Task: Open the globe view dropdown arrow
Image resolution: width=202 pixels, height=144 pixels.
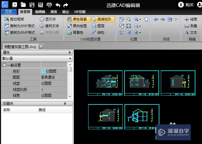Action: pyautogui.click(x=140, y=33)
